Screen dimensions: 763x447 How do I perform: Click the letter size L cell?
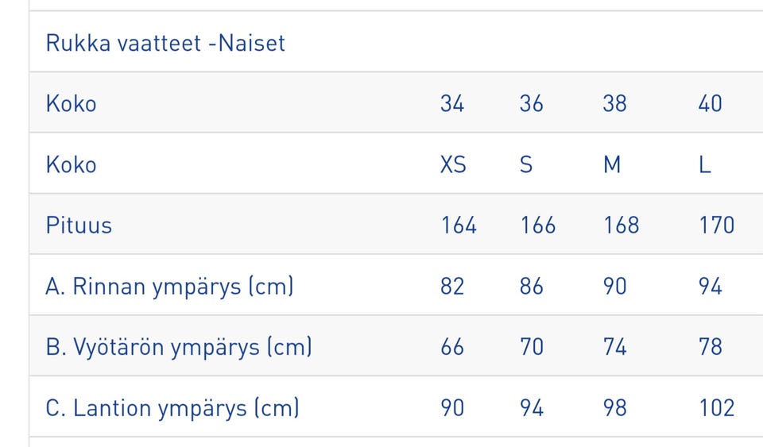704,165
